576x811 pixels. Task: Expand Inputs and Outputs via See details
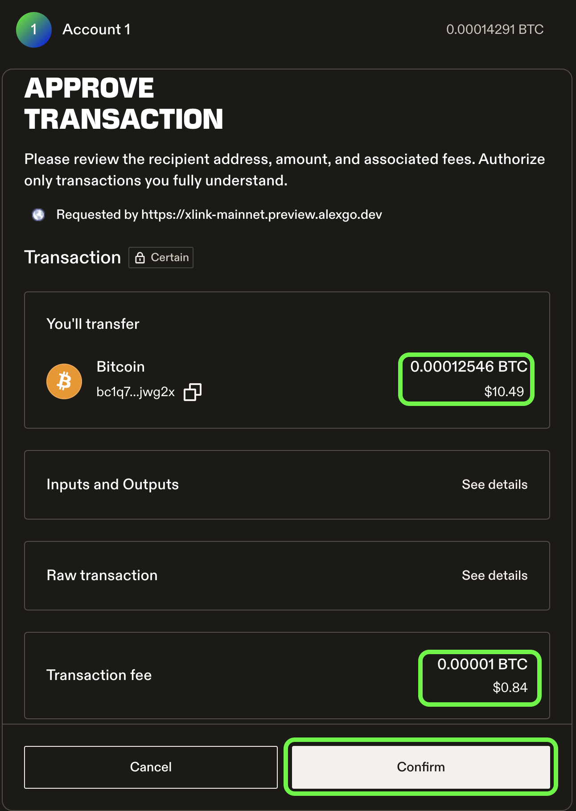tap(494, 485)
